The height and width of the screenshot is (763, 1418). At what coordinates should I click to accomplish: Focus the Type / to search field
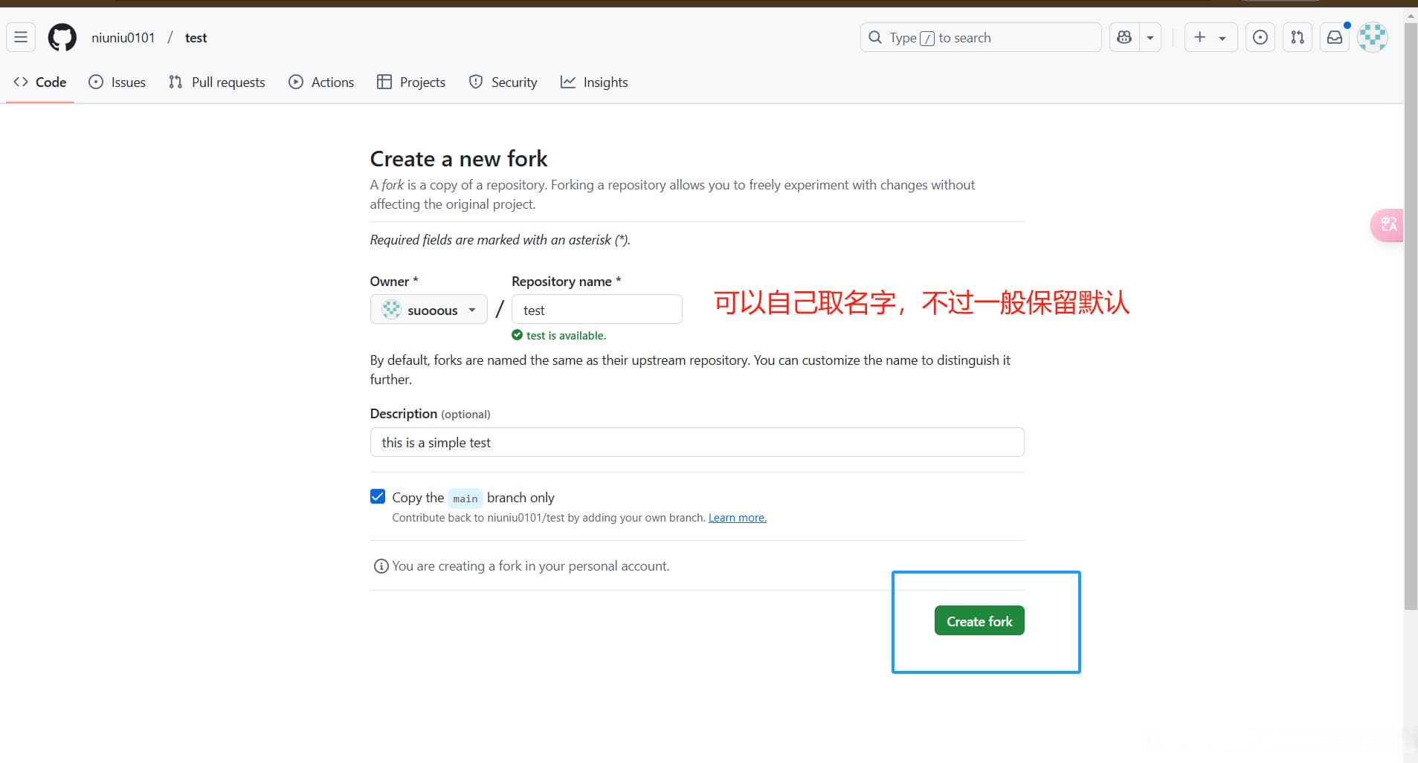point(981,37)
